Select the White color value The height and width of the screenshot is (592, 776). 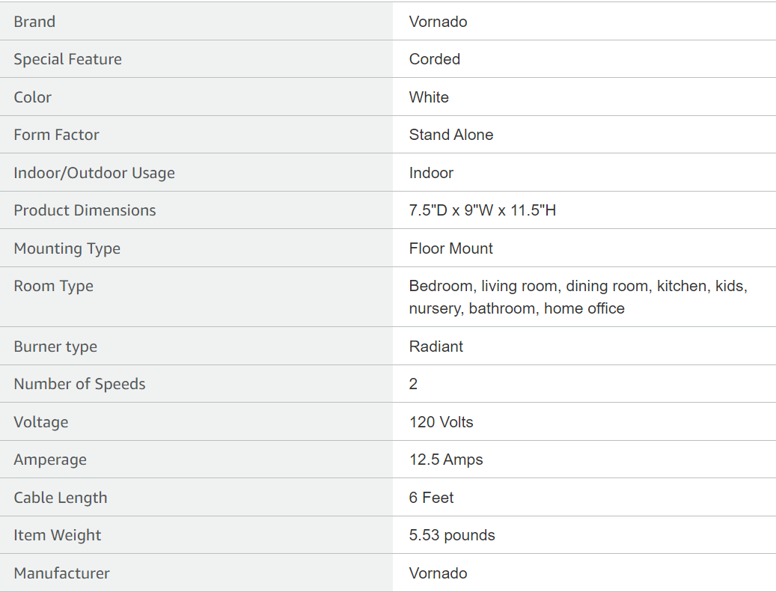coord(429,97)
